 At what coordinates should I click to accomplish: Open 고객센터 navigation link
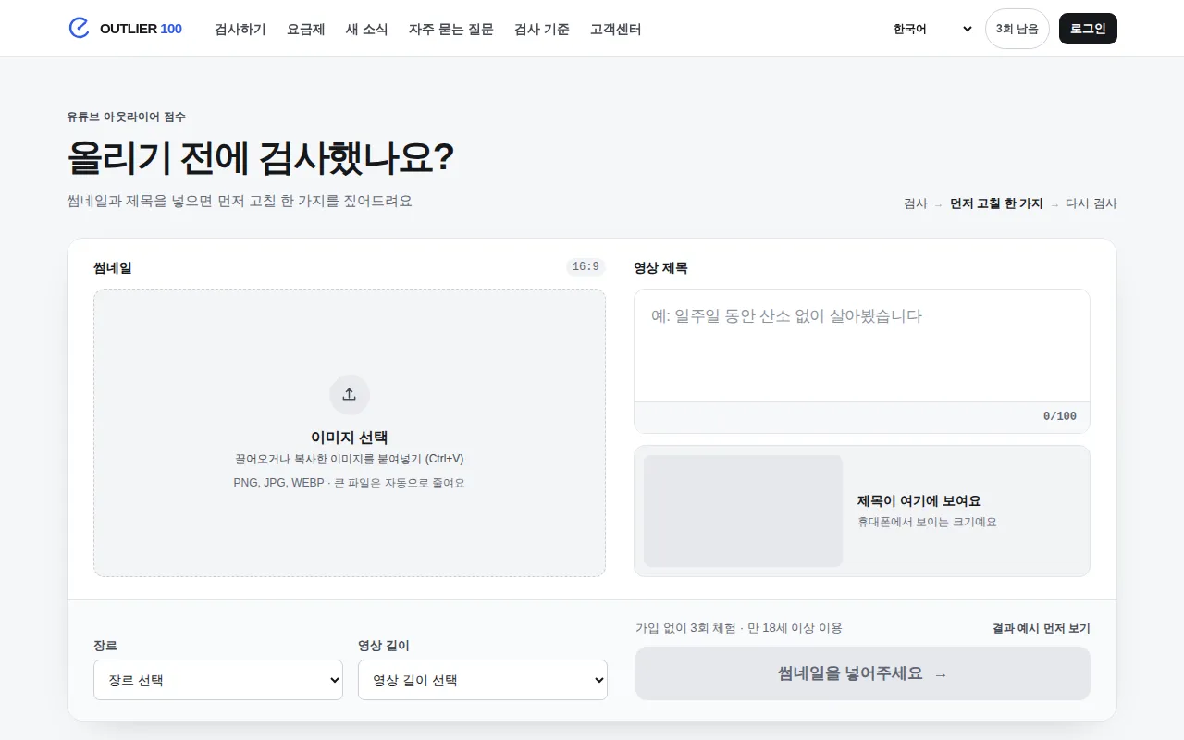click(x=616, y=29)
